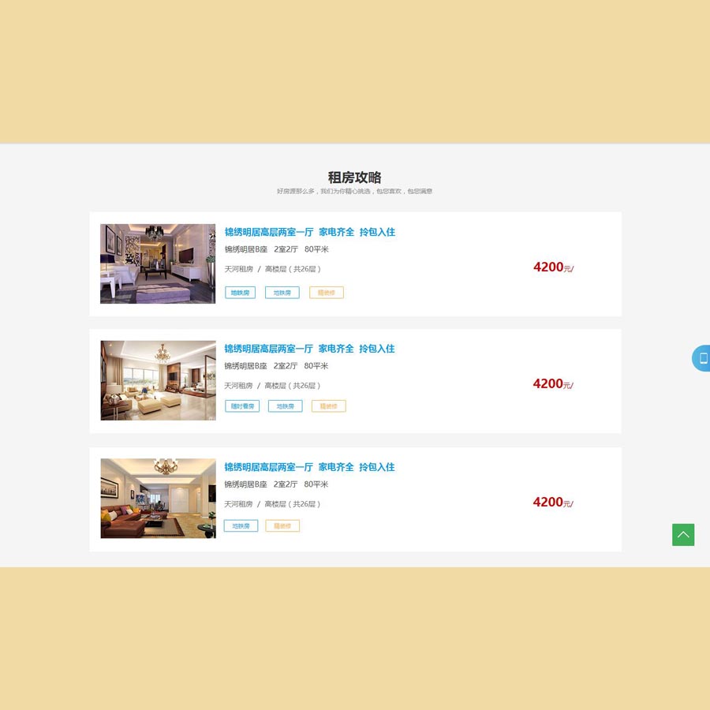
Task: Open the second listing's bright living room photo
Action: pos(158,380)
